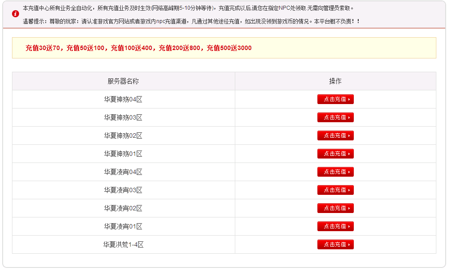The width and height of the screenshot is (451, 275).
Task: Click the 服务器名称 column header
Action: 123,81
